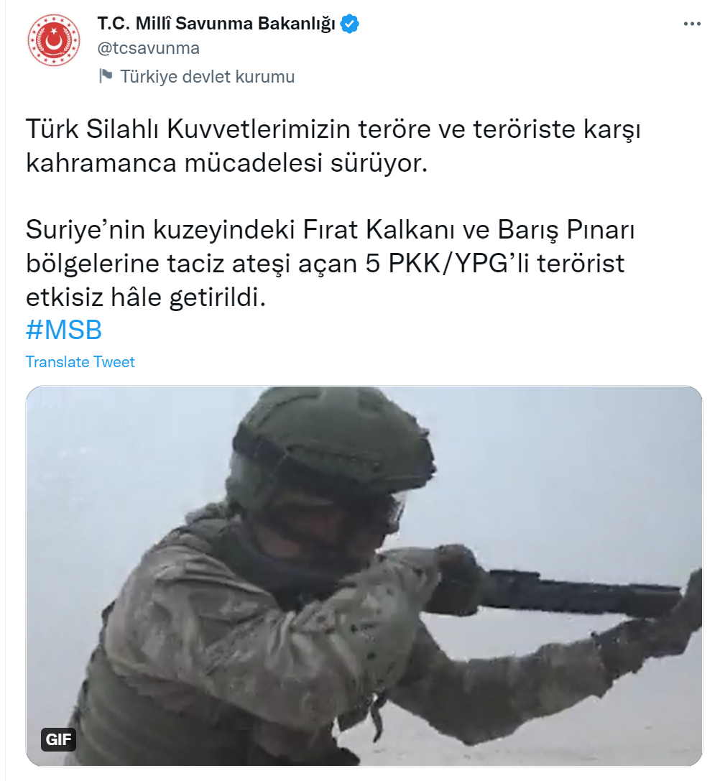Screen dimensions: 720x781
Task: Play the soldier GIF media
Action: [x=364, y=576]
